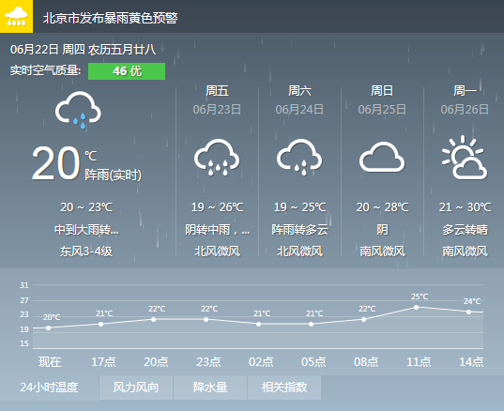This screenshot has height=411, width=504.
Task: Click today's range 20 ~ 23℃
Action: click(86, 207)
